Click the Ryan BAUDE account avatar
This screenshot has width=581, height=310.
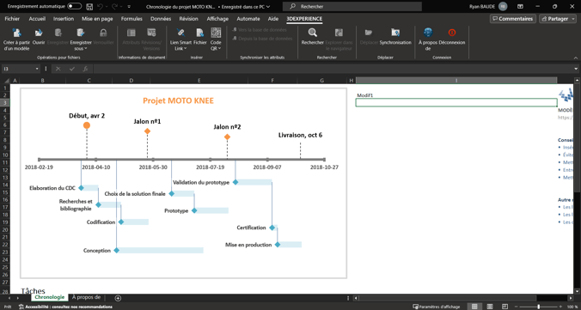pyautogui.click(x=503, y=7)
